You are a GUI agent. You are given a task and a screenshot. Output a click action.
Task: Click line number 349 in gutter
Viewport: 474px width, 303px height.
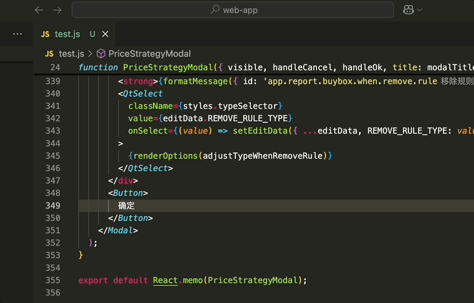pos(53,206)
